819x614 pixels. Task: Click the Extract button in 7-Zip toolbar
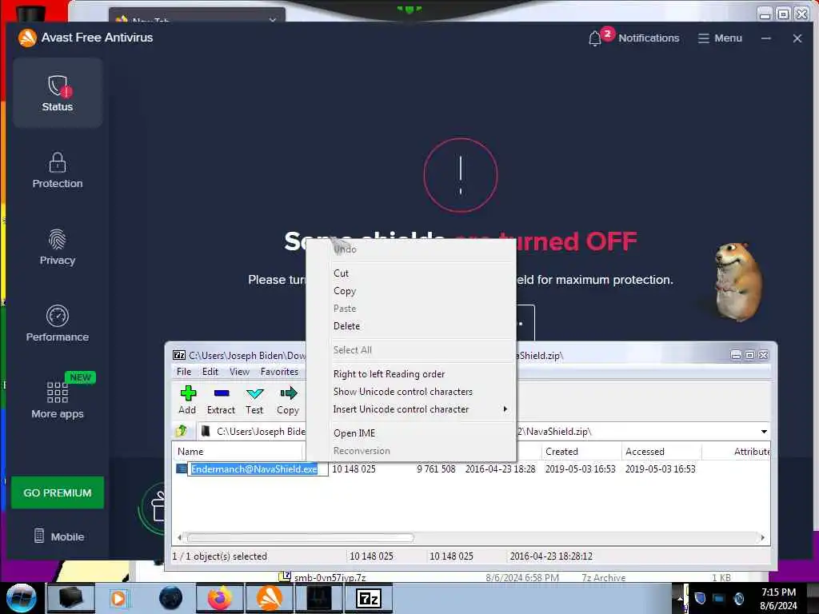[221, 401]
